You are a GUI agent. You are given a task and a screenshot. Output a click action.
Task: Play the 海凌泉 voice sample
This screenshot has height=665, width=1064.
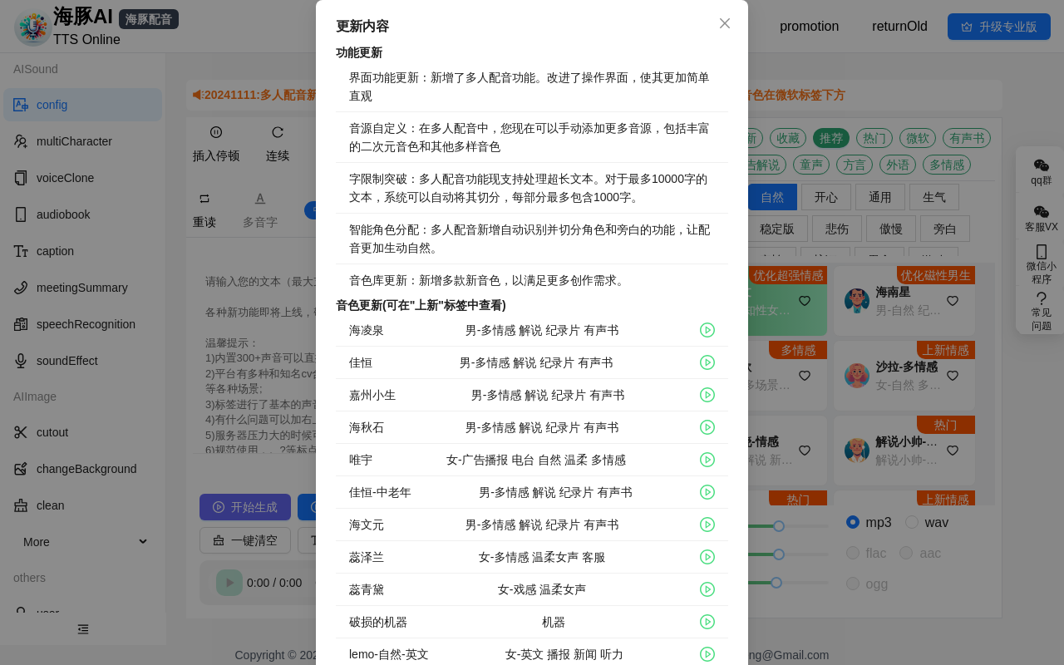click(707, 330)
